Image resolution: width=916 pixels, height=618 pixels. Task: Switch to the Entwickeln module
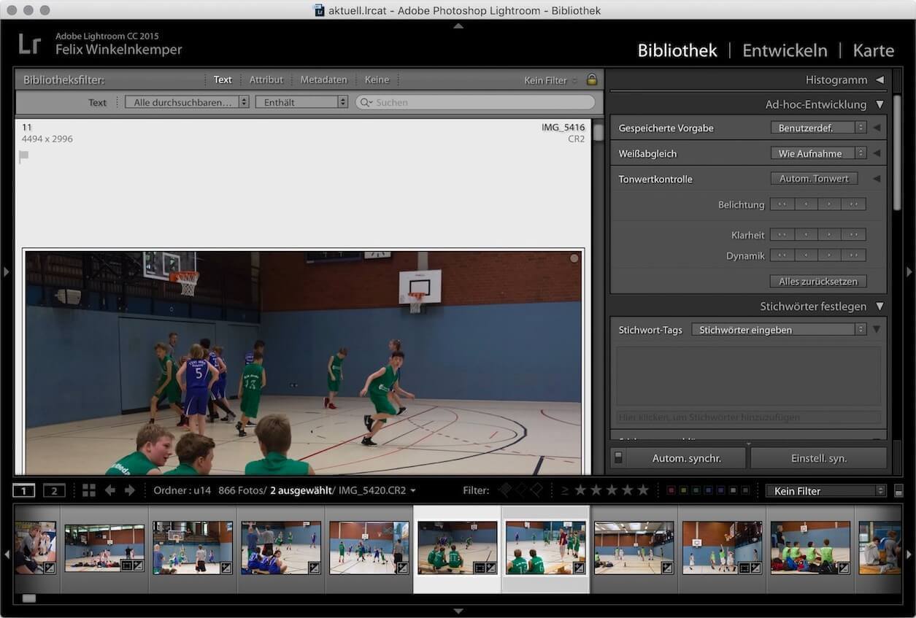tap(785, 50)
